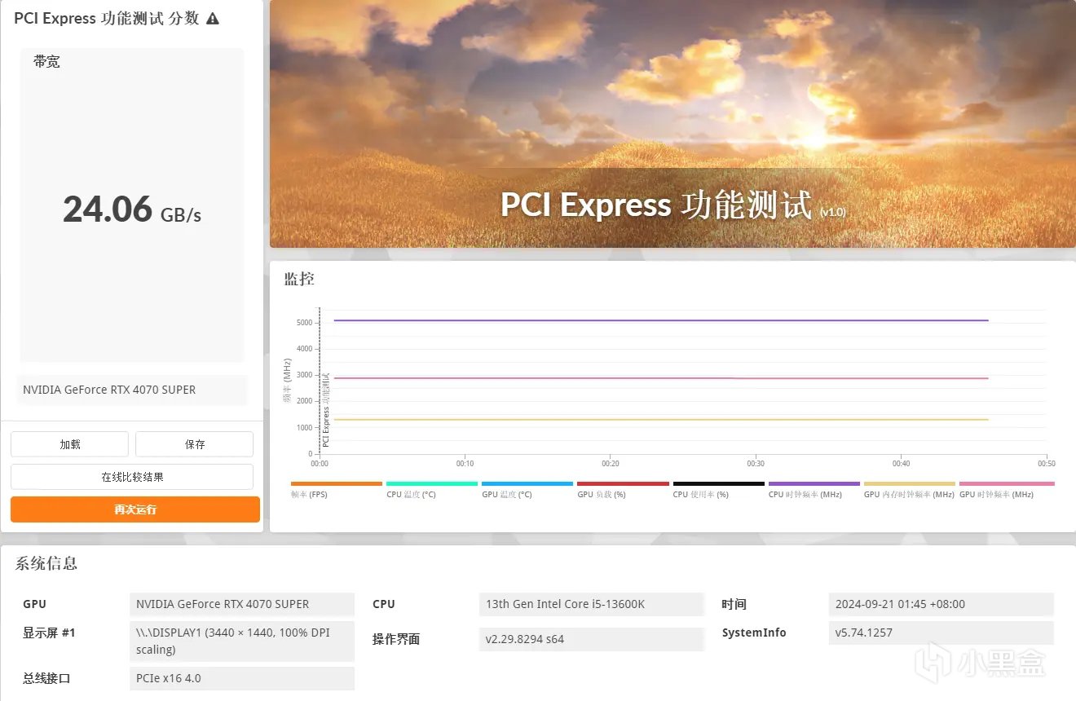The image size is (1076, 701).
Task: Toggle the GPU 内存时钟频率 (MHz) legend series
Action: 909,490
